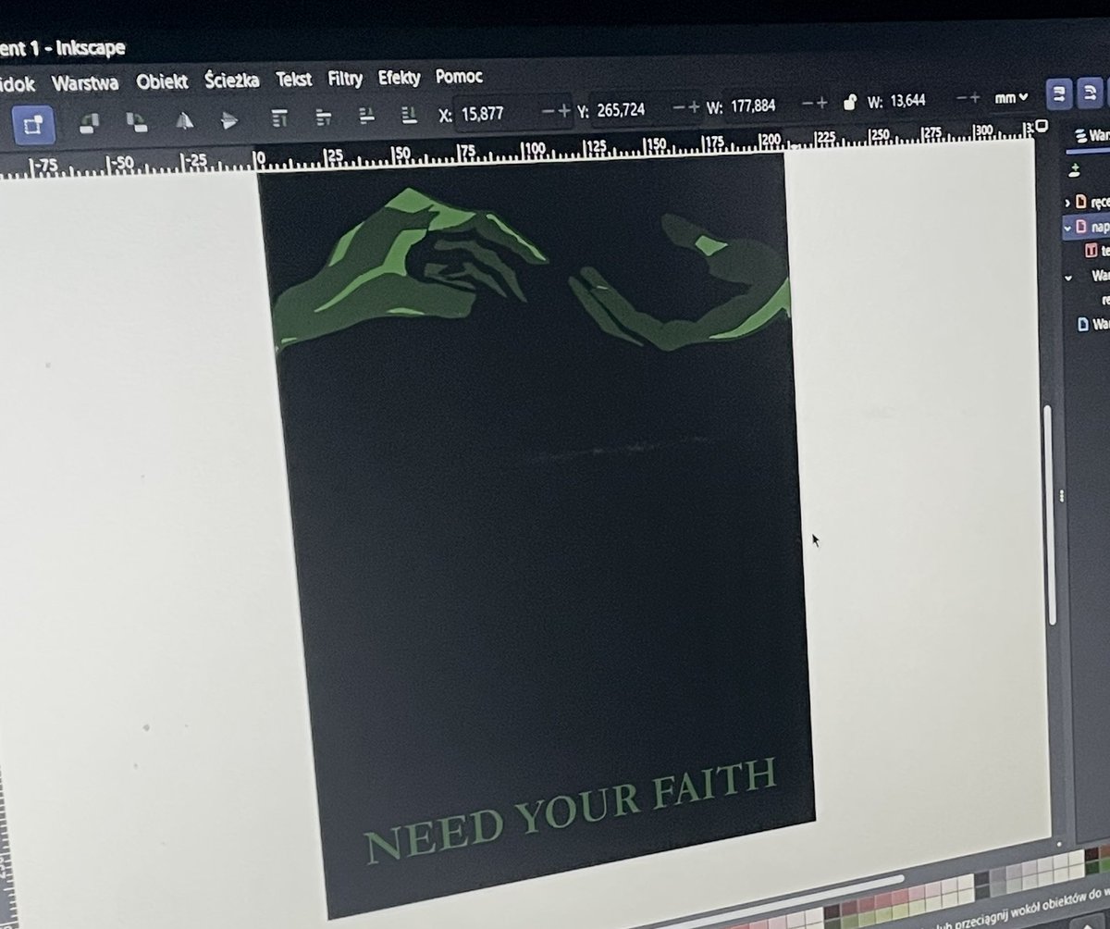Open the Ścieżka menu
The image size is (1110, 929).
click(231, 80)
